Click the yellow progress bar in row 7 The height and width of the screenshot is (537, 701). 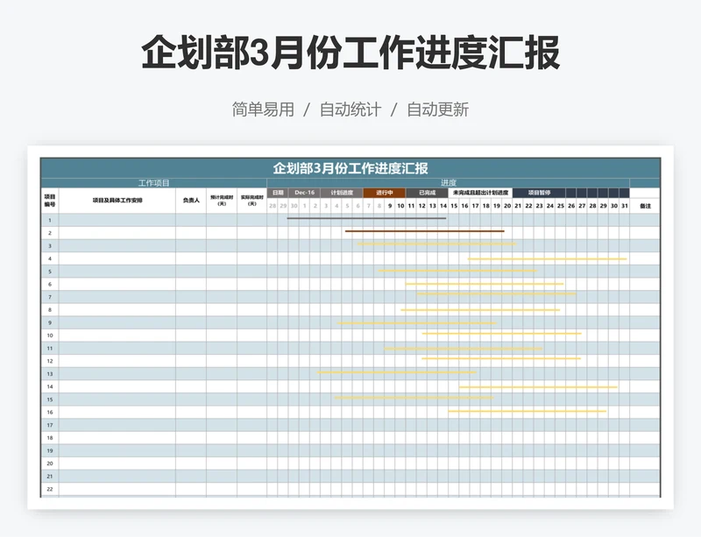496,293
